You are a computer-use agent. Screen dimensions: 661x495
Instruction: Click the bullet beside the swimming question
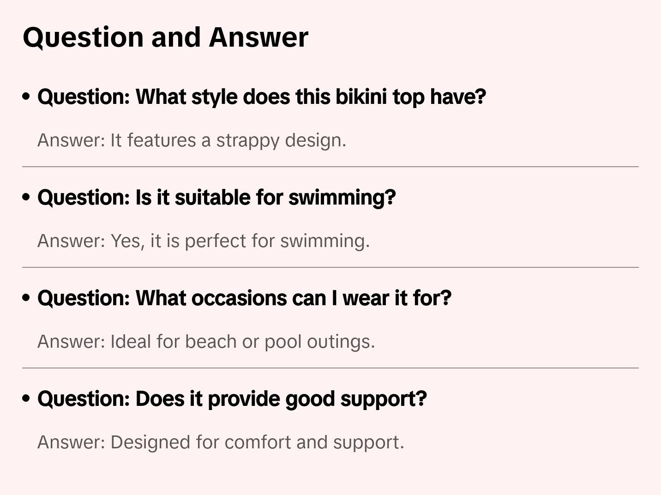tap(26, 197)
